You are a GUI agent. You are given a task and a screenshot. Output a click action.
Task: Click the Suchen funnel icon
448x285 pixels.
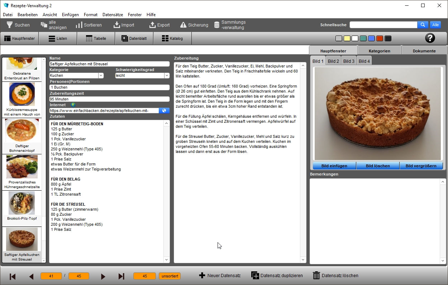[x=10, y=25]
